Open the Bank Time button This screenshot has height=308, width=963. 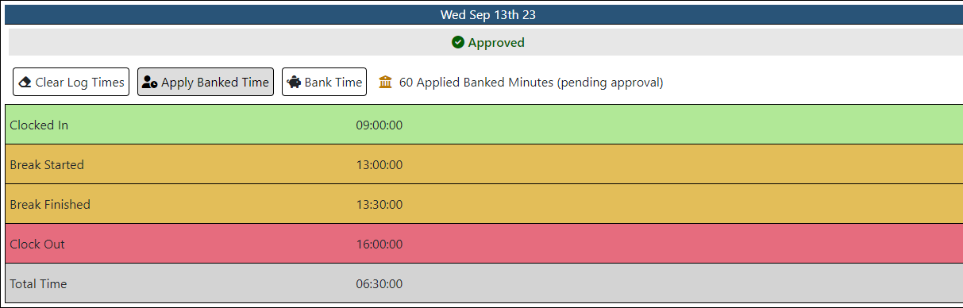[324, 82]
